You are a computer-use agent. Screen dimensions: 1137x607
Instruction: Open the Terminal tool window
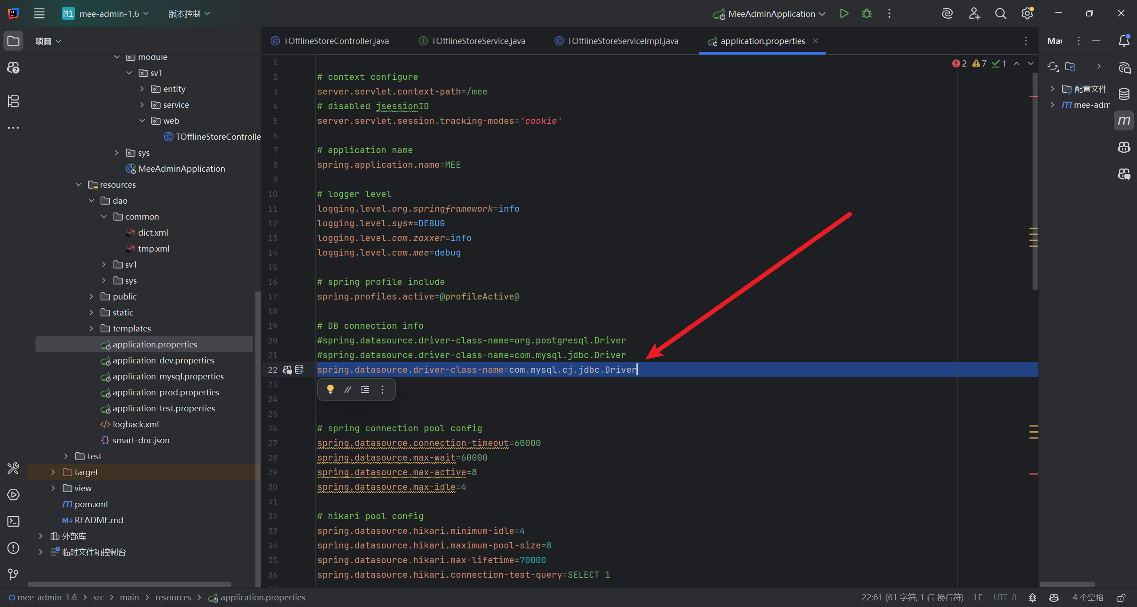(x=13, y=521)
